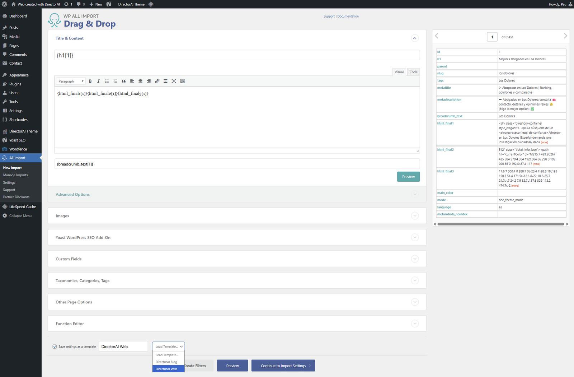Screen dimensions: 574x377
Task: Switch the editor to Code view
Action: (x=413, y=72)
